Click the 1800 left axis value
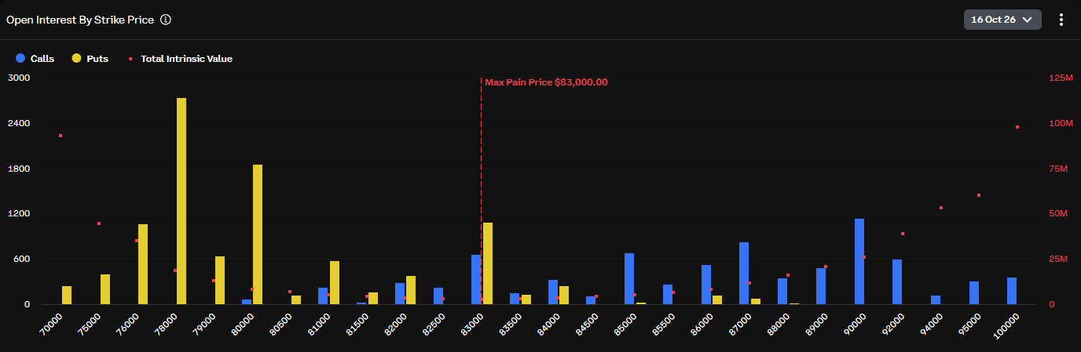This screenshot has width=1081, height=352. click(19, 169)
